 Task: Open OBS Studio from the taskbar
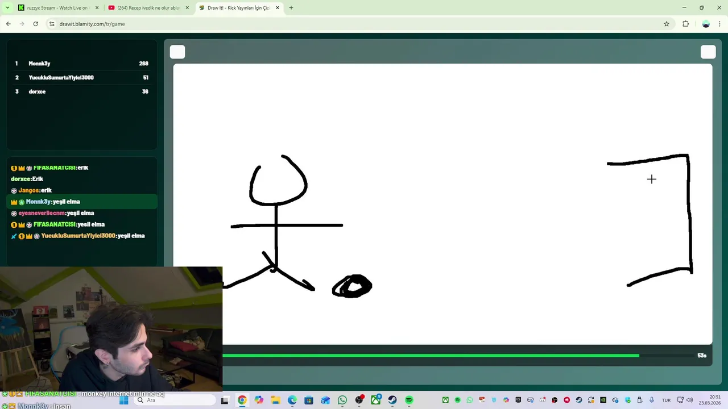(x=359, y=400)
